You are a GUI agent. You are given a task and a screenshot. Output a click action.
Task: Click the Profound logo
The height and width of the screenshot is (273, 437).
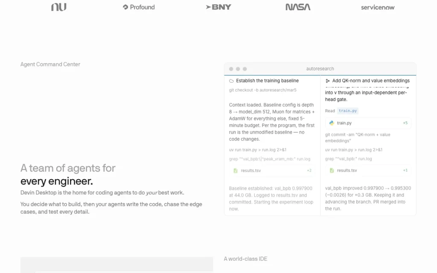coord(139,7)
